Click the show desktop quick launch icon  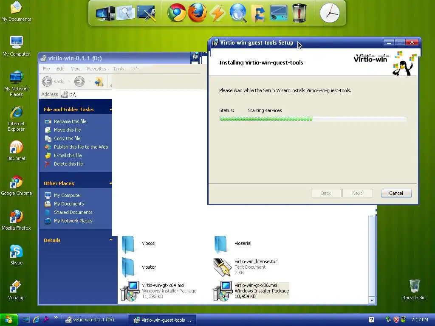[x=26, y=320]
